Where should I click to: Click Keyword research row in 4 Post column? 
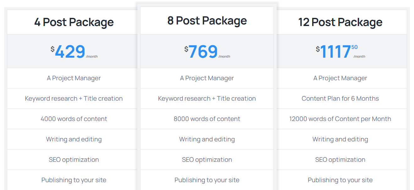(74, 98)
